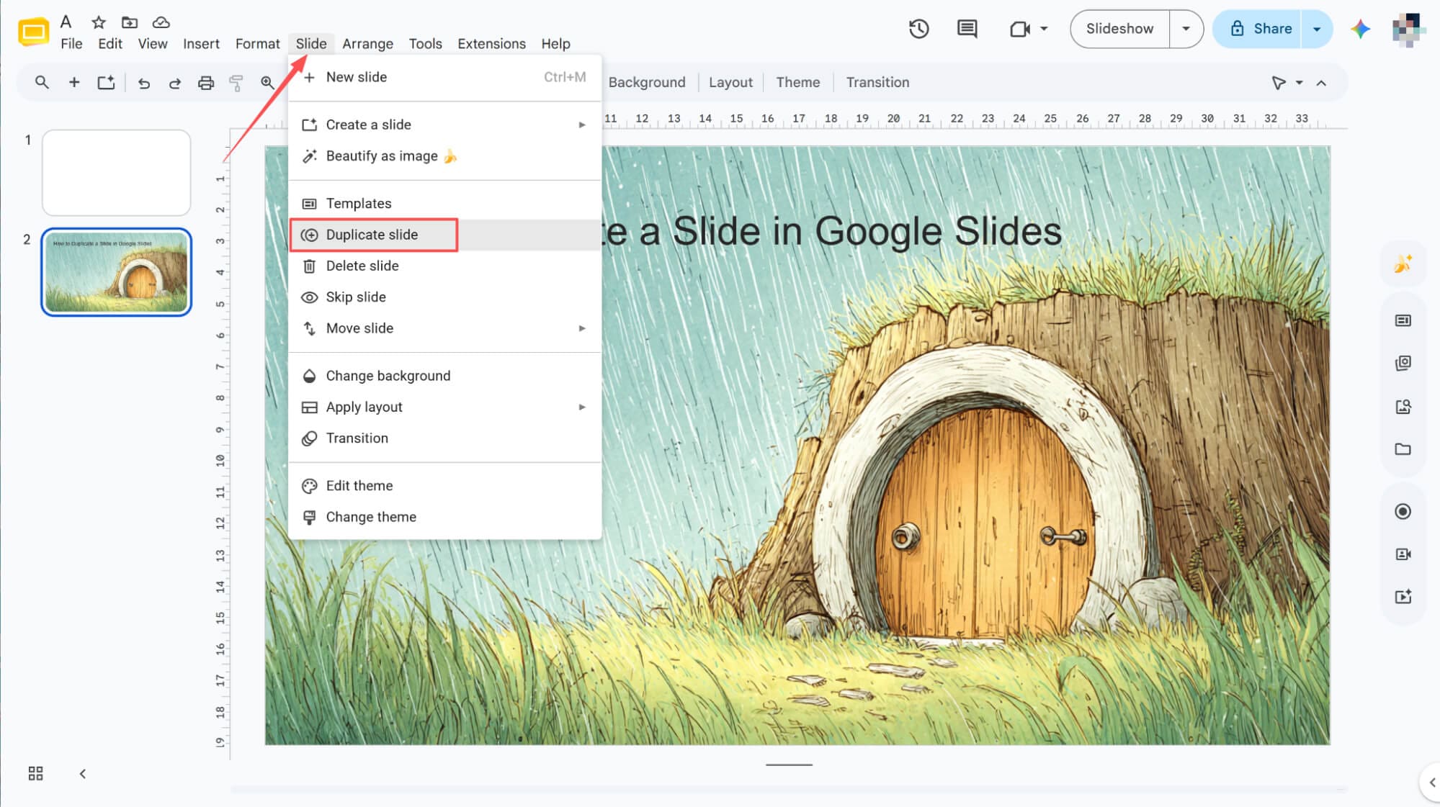Open the File menu

coord(71,44)
